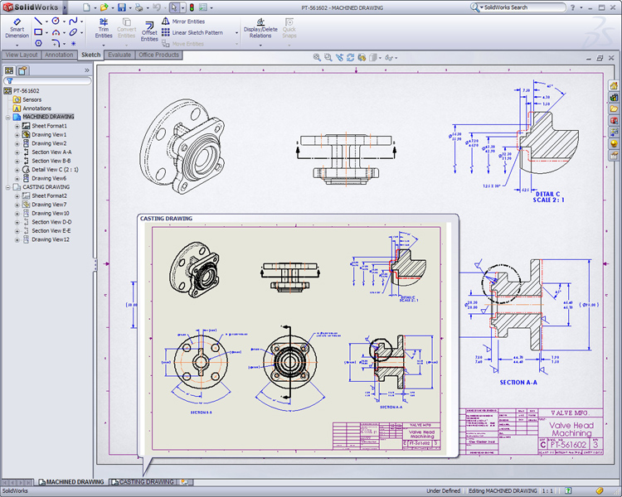Select CASTING DRAWING sheet tab
The image size is (622, 497).
(x=143, y=482)
